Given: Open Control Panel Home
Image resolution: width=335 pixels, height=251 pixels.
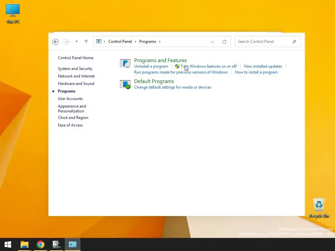Looking at the screenshot, I should [x=76, y=58].
